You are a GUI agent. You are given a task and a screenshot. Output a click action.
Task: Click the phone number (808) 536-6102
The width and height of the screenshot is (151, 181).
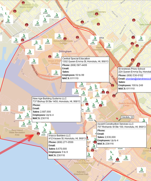click(135, 76)
